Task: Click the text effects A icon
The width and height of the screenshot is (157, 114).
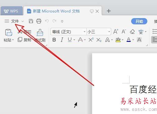Action: point(107,40)
